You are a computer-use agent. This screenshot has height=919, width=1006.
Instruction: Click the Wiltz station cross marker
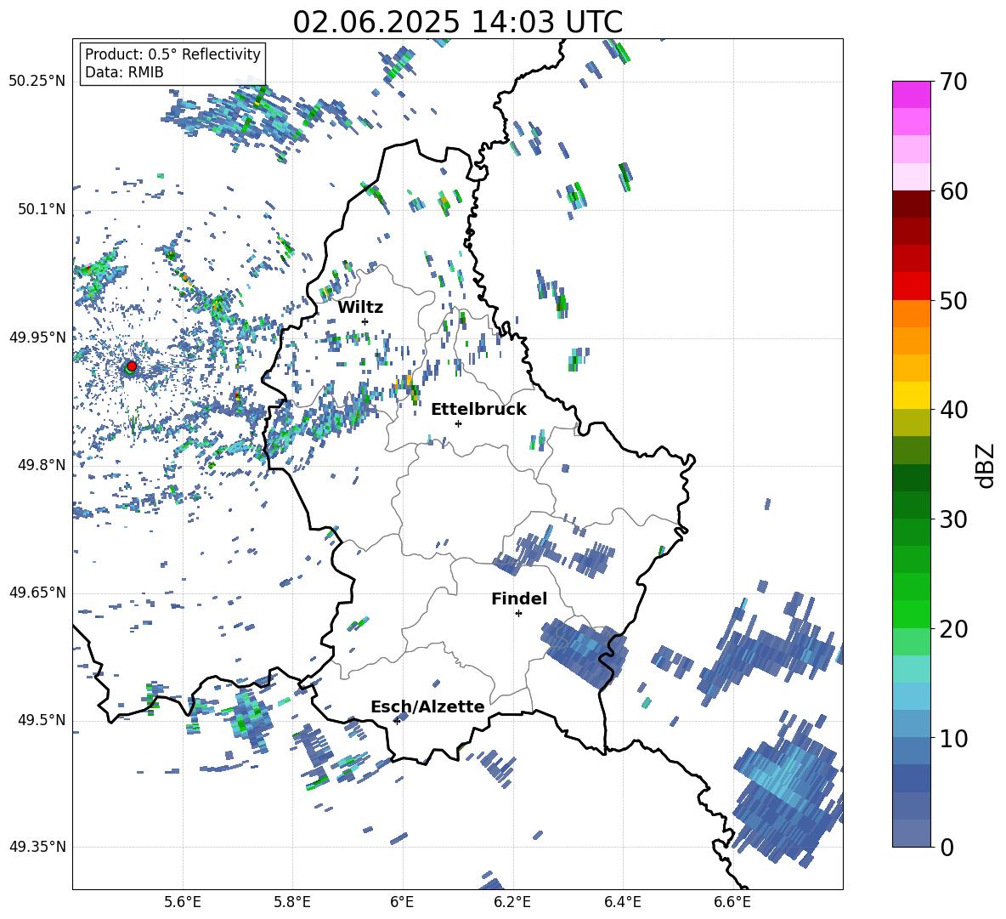[x=365, y=321]
